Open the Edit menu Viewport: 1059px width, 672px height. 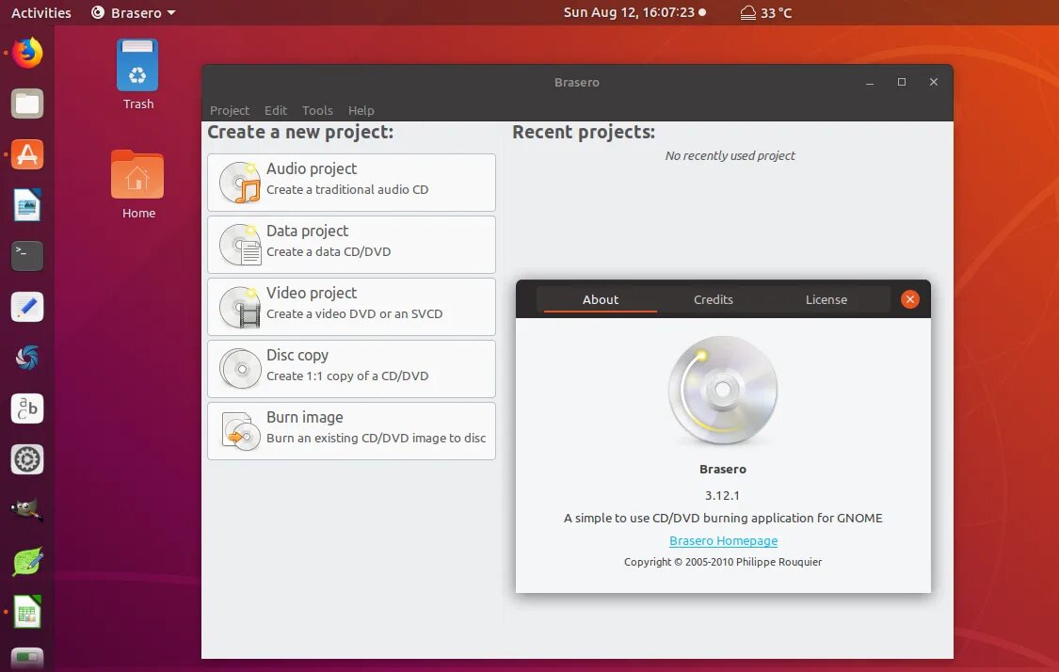pos(276,110)
